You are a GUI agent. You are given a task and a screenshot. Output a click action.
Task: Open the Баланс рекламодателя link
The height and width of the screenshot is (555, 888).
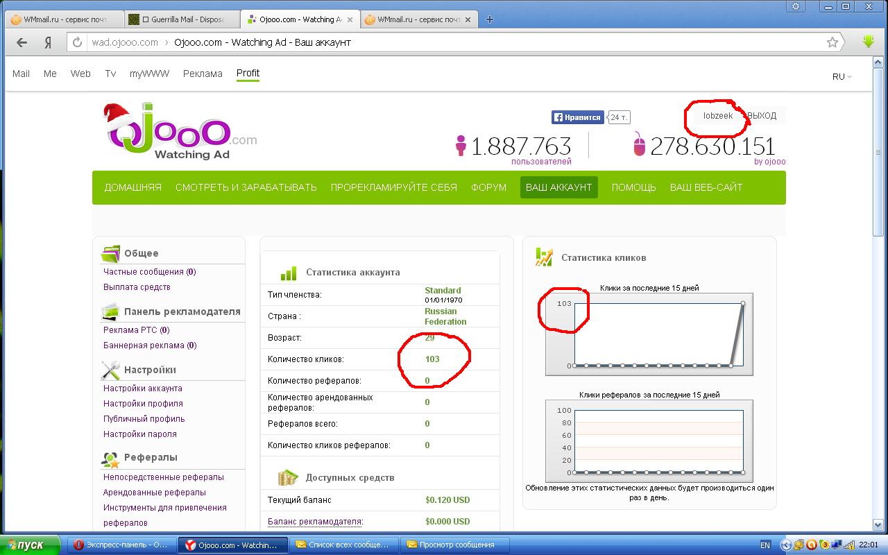point(316,522)
